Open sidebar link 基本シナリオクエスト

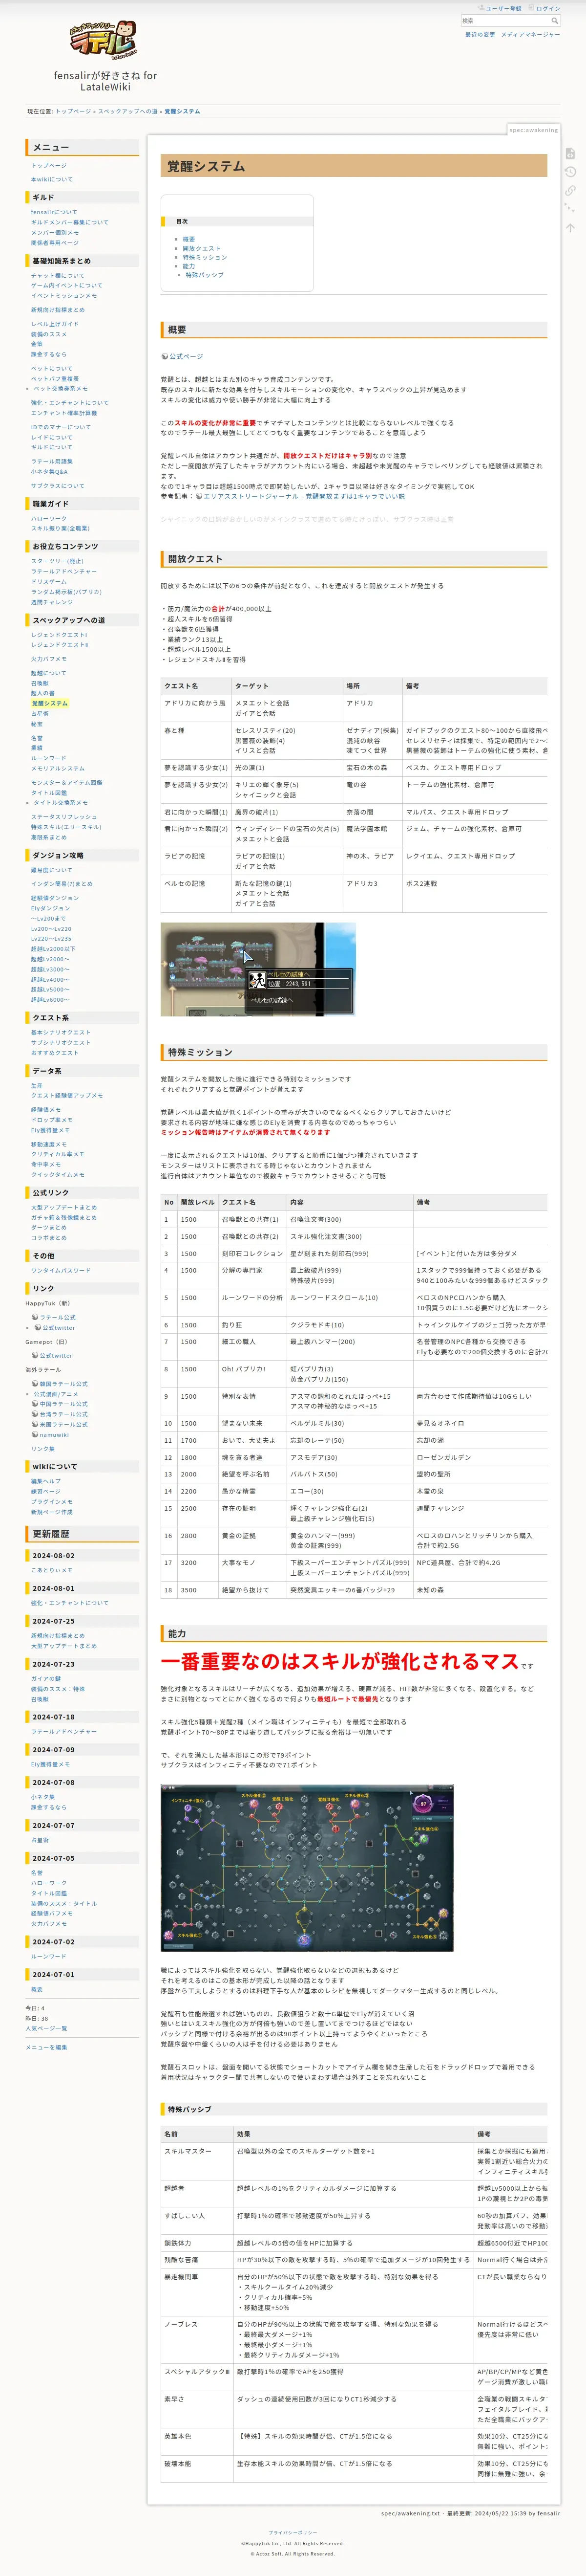(x=60, y=1032)
